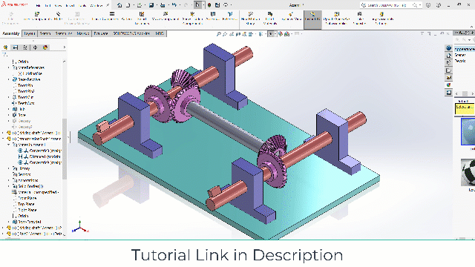Click the help question mark icon
Screen dimensions: 475x267
tap(439, 5)
